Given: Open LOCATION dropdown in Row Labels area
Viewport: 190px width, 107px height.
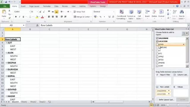Looking at the screenshot, I should pyautogui.click(x=169, y=94).
